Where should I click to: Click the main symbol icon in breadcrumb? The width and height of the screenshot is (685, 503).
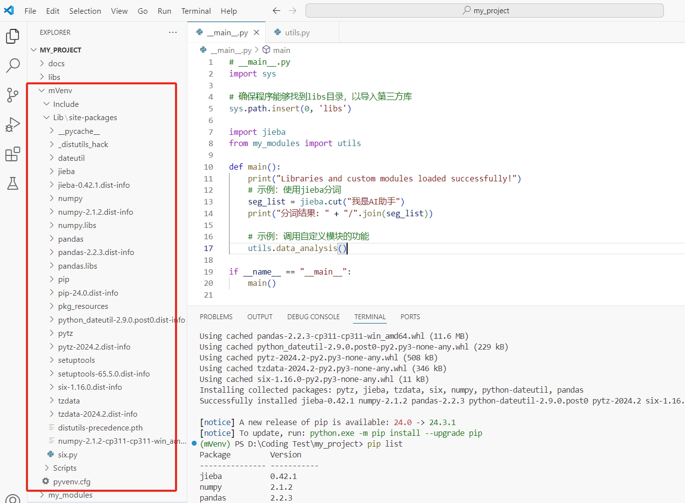(266, 50)
